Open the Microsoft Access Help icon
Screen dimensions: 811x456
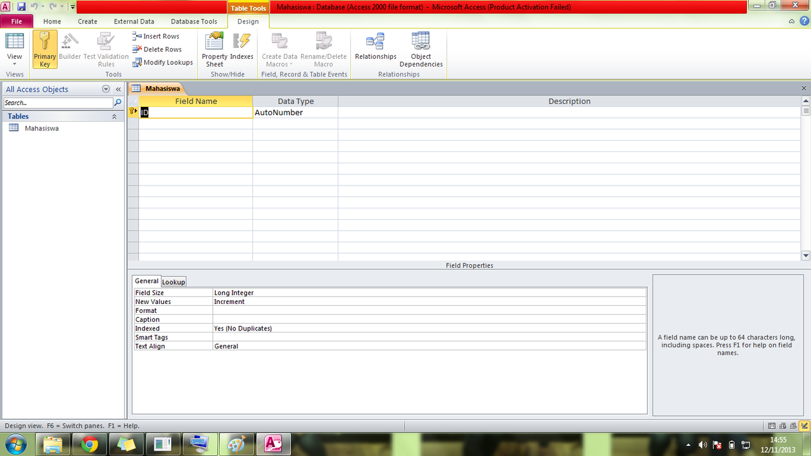click(803, 21)
